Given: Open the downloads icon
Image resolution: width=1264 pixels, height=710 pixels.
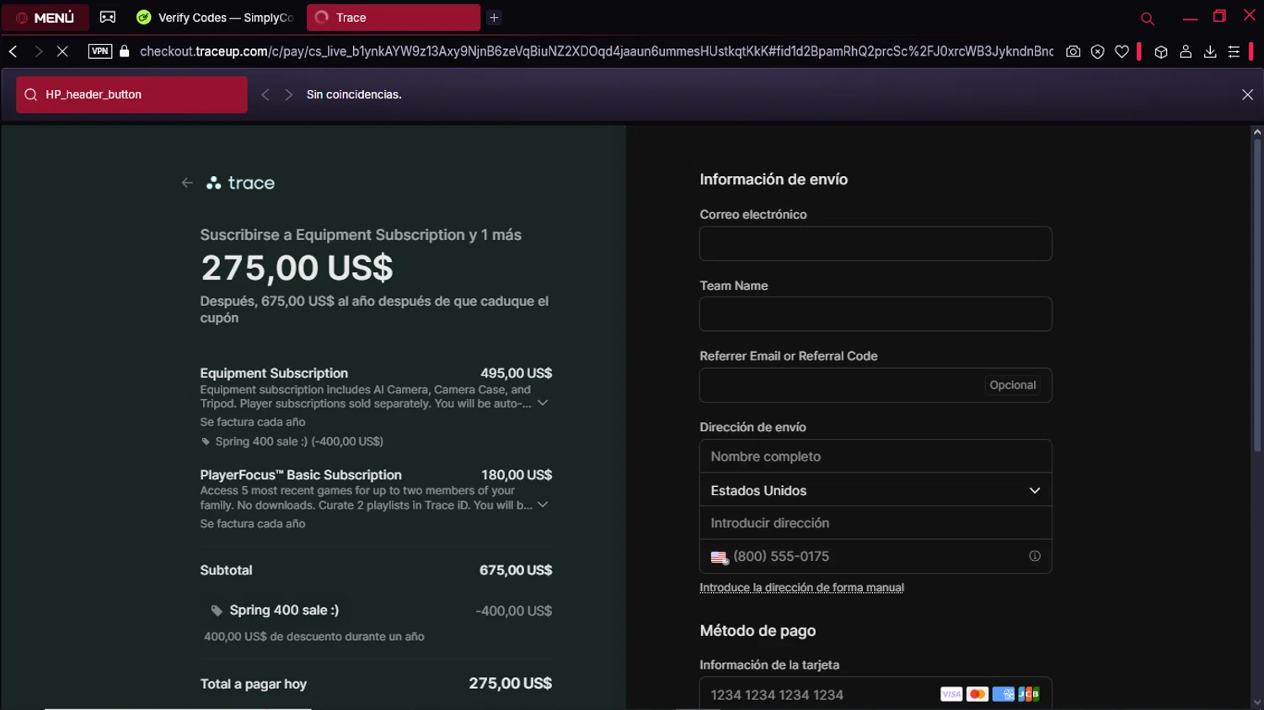Looking at the screenshot, I should [1210, 51].
